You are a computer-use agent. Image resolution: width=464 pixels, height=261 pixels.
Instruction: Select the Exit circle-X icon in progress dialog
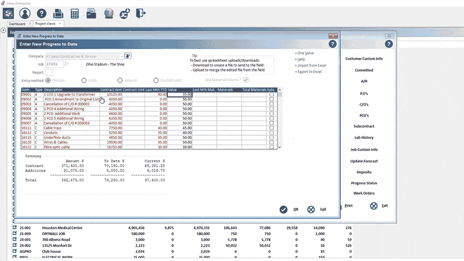point(311,210)
